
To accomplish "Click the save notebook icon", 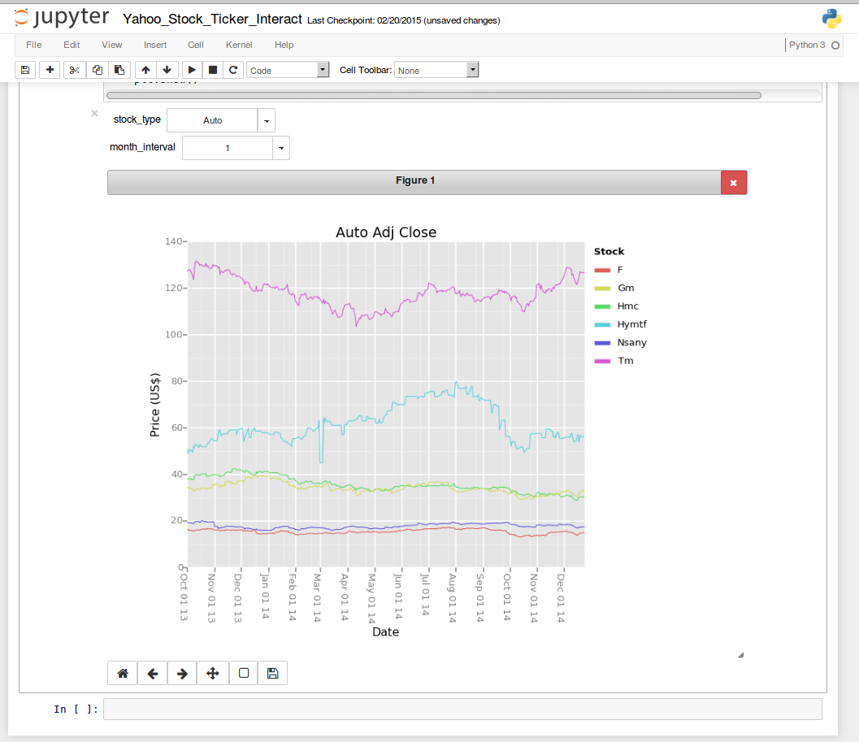I will [25, 70].
